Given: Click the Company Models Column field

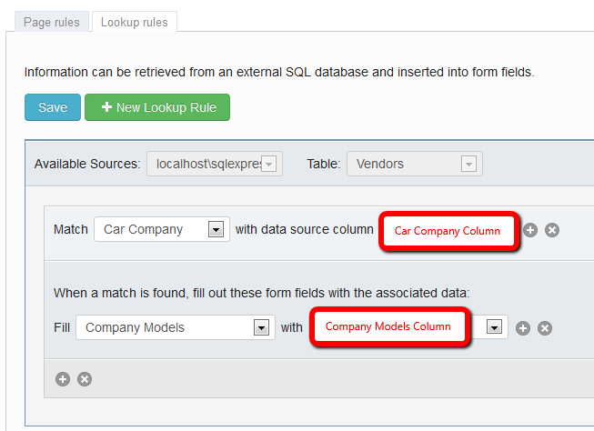Looking at the screenshot, I should [388, 326].
